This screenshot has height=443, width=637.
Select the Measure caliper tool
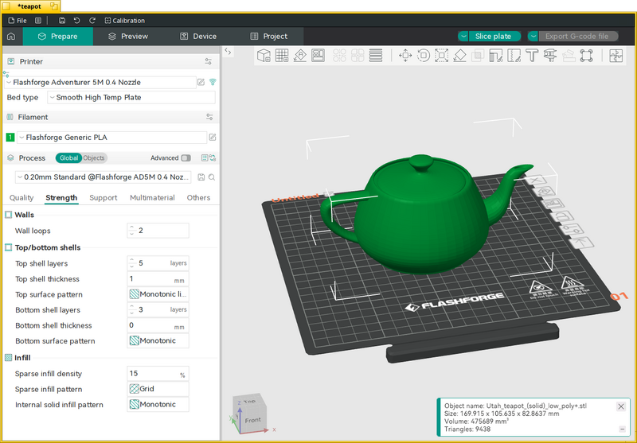click(550, 56)
